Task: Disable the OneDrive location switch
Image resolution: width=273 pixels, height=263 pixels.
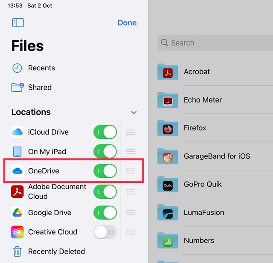Action: pyautogui.click(x=105, y=171)
